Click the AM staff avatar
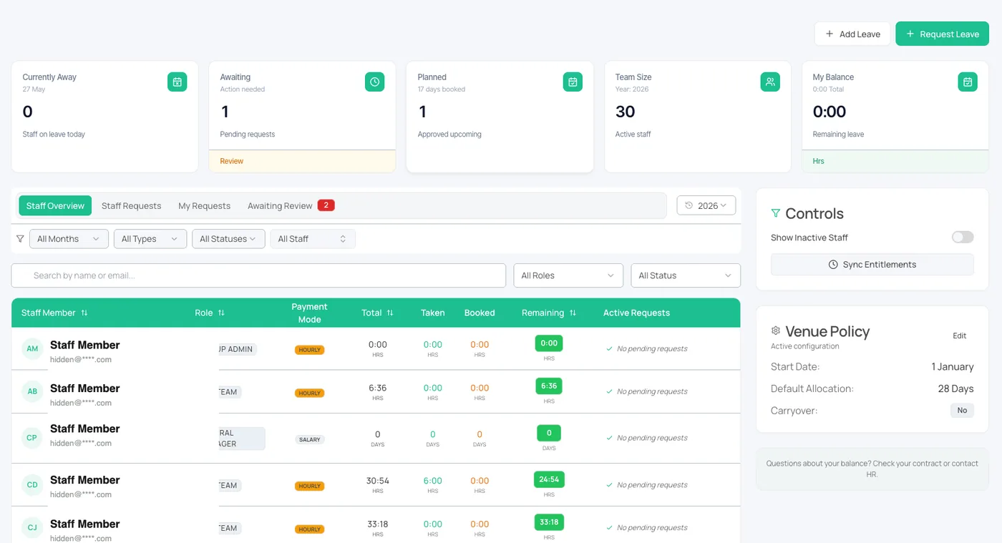The height and width of the screenshot is (543, 1002). pyautogui.click(x=32, y=349)
